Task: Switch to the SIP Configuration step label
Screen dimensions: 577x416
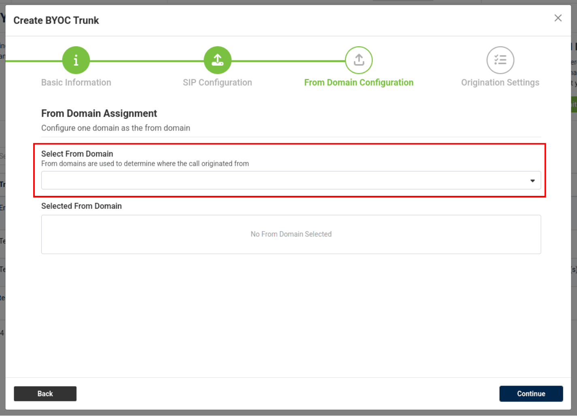Action: (x=217, y=83)
